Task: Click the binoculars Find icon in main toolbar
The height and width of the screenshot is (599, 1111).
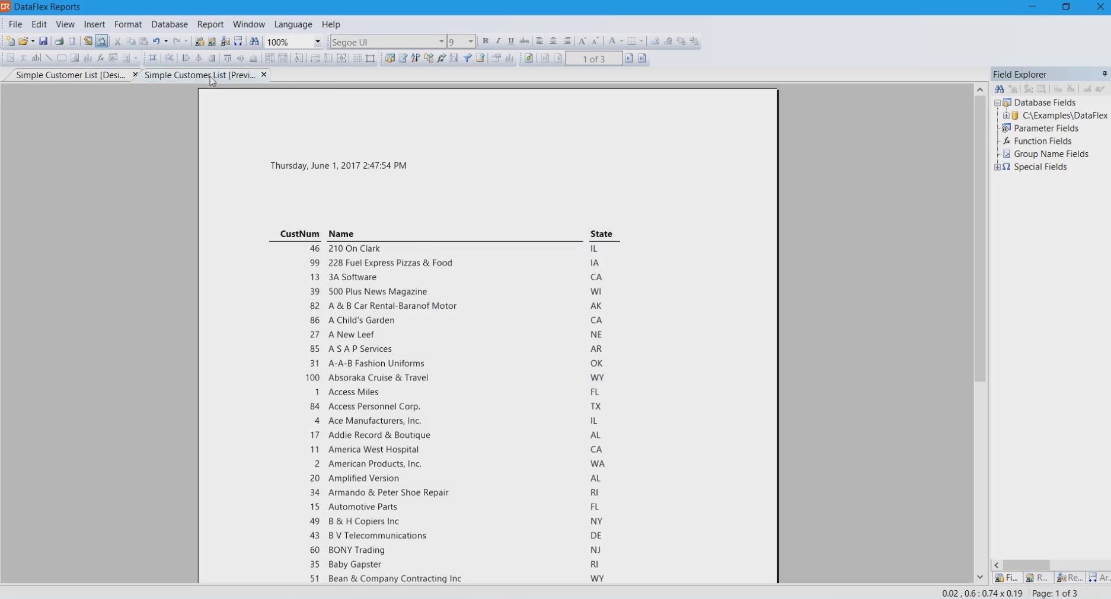Action: pos(254,41)
